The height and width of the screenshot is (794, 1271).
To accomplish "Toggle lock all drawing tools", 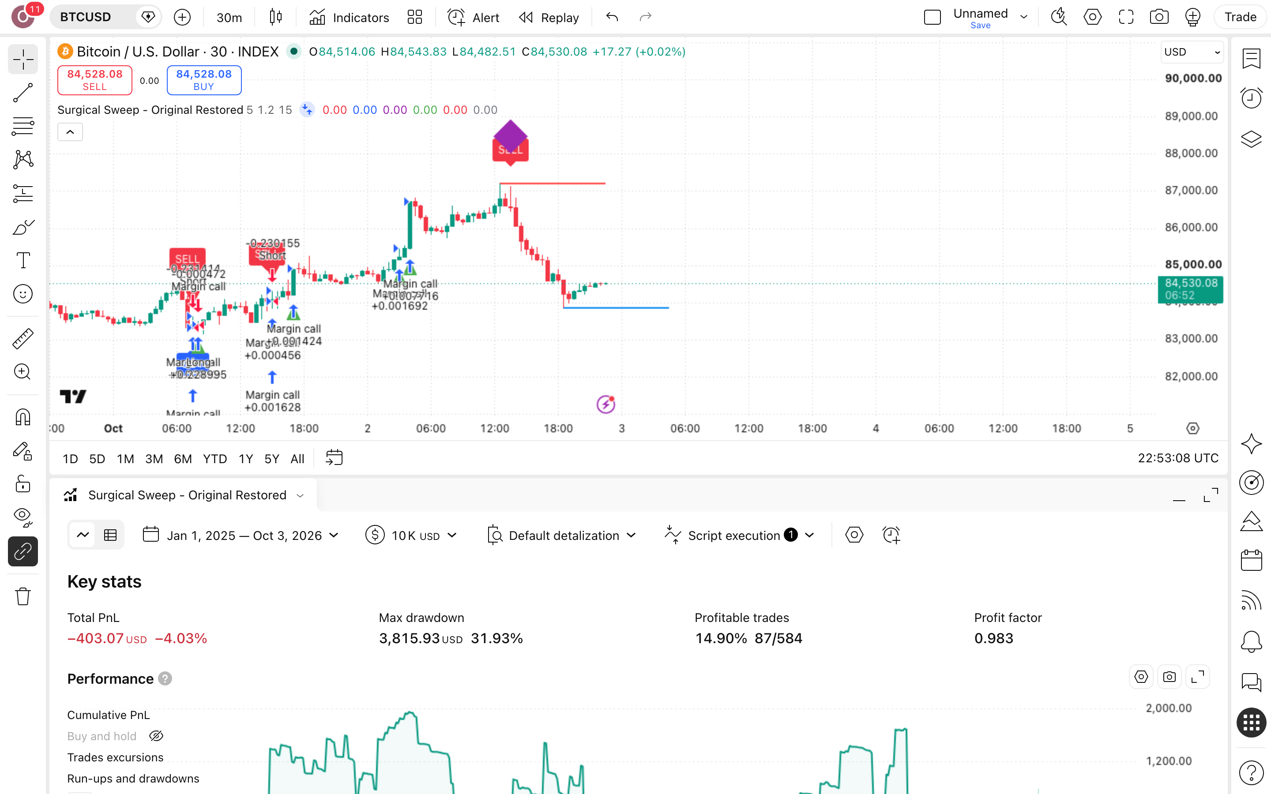I will [23, 484].
